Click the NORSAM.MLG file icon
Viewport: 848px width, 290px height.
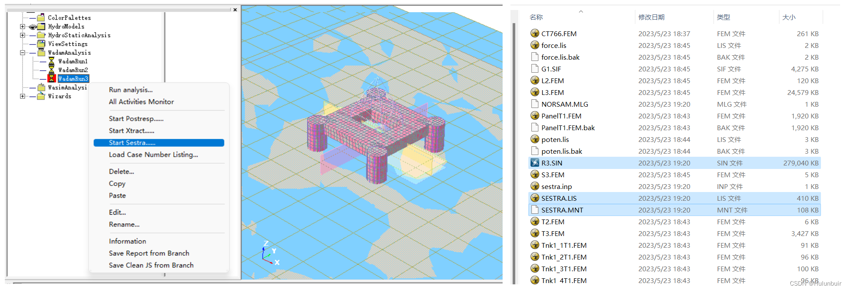point(534,104)
